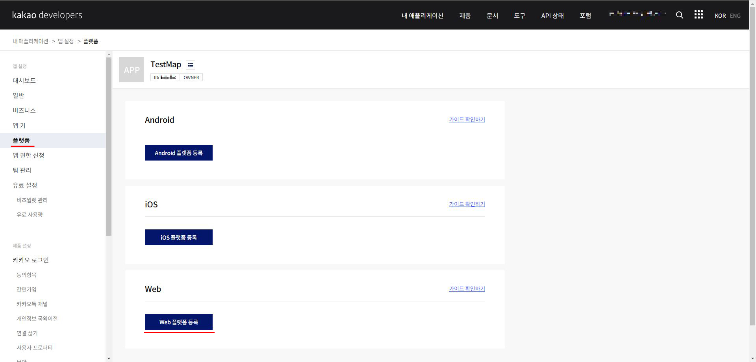Open 가이드 확인하기 link in Web section
Screen dimensions: 756x362
coord(467,288)
